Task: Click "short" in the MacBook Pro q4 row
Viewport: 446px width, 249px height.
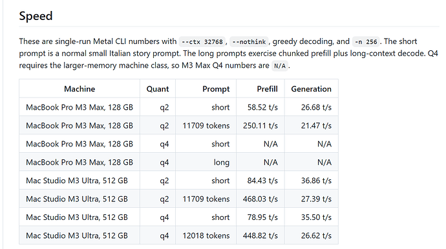Action: (x=220, y=144)
